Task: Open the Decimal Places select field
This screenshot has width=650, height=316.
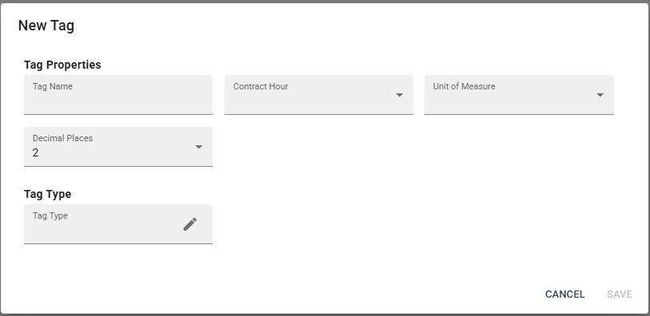Action: tap(118, 147)
